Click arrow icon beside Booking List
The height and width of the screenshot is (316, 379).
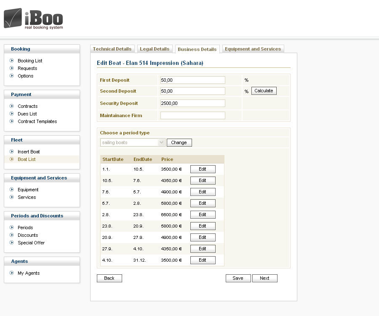click(12, 61)
